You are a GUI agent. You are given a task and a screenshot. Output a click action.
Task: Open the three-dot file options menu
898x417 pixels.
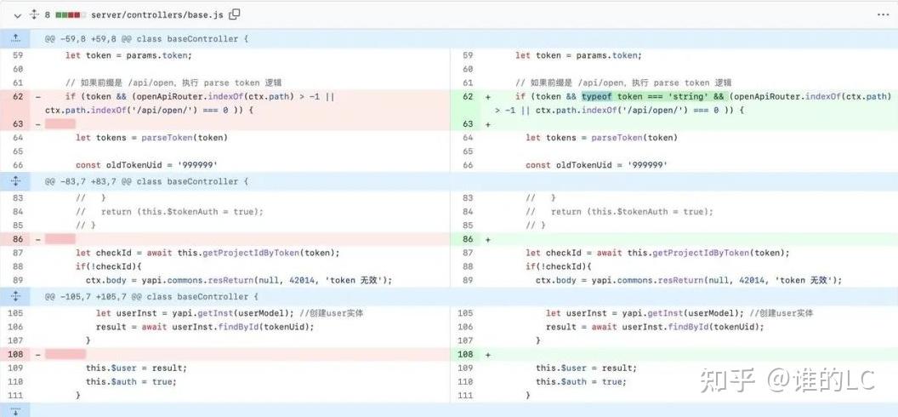pyautogui.click(x=880, y=14)
